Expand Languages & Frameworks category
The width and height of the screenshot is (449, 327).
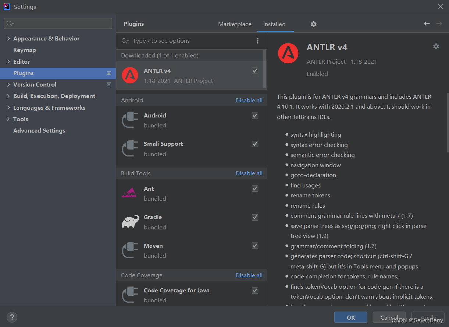pos(8,108)
